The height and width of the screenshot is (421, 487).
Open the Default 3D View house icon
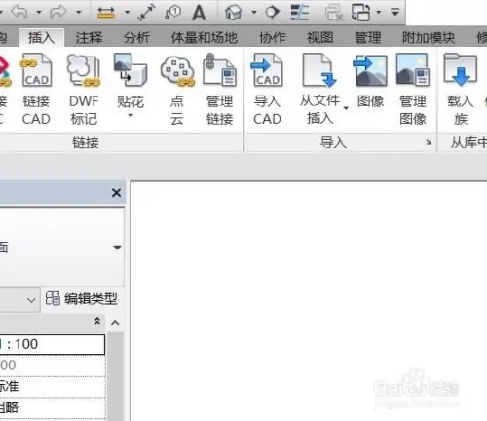233,13
